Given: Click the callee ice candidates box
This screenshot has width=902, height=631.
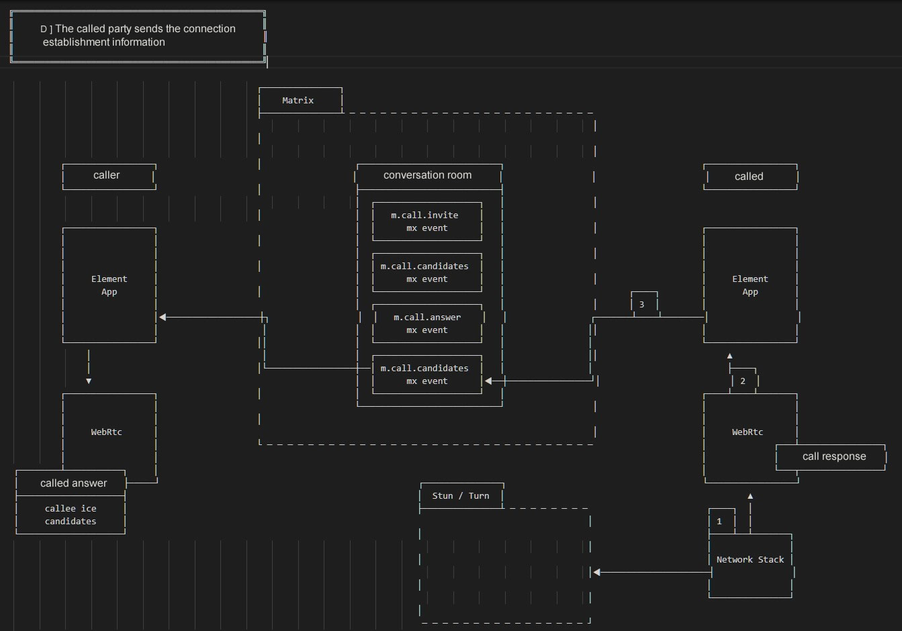Looking at the screenshot, I should (x=71, y=515).
